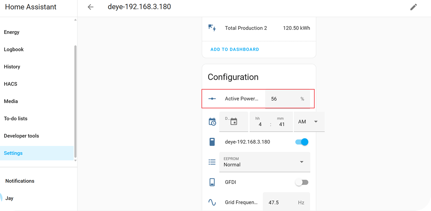Open the Logbook sidebar item
The height and width of the screenshot is (211, 431).
14,49
